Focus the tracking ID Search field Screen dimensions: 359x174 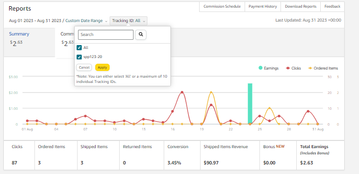(106, 35)
